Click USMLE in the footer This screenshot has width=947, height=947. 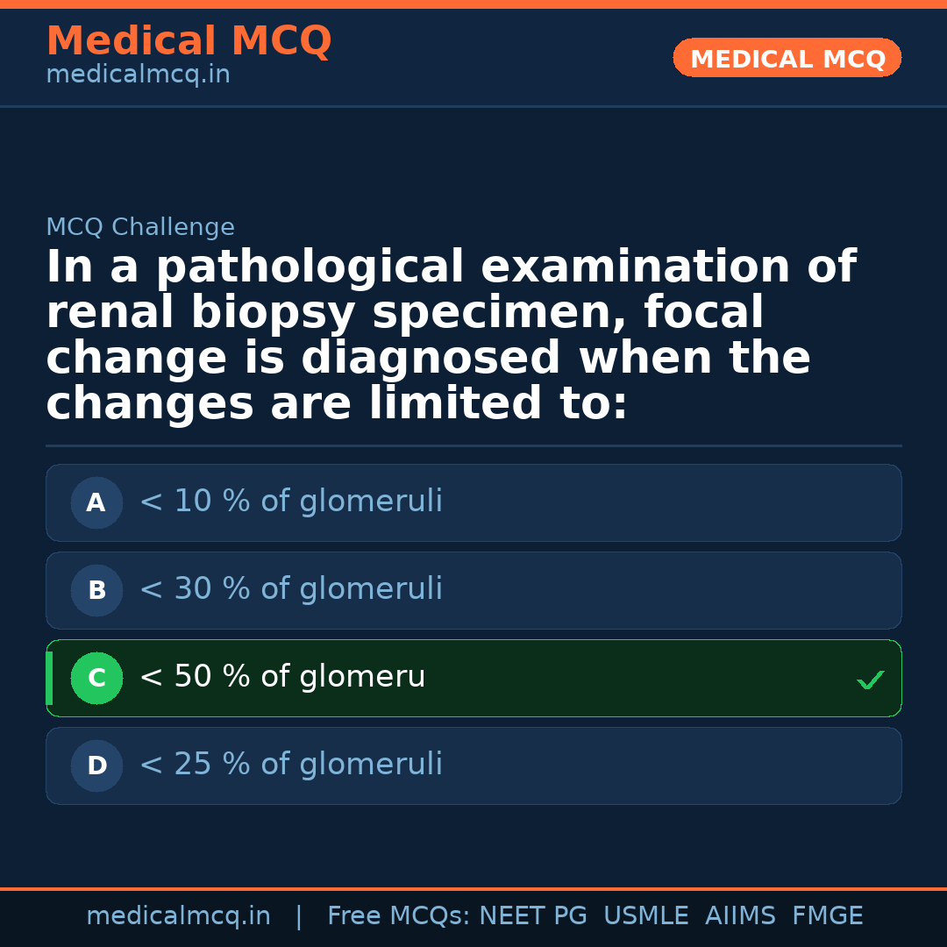[645, 916]
